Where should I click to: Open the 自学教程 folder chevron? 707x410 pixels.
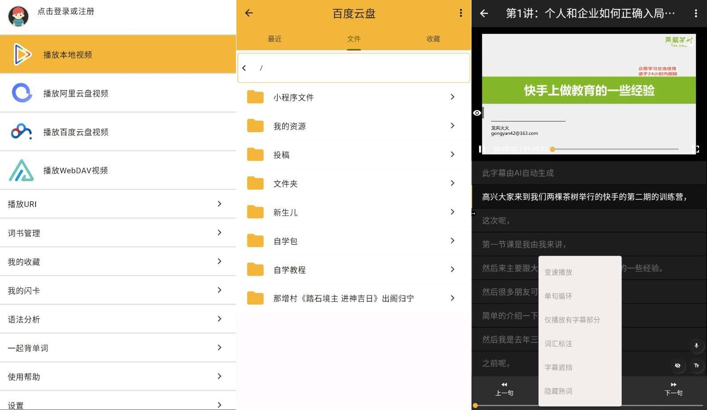click(x=452, y=269)
